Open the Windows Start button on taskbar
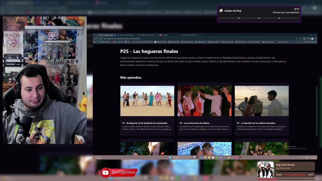The width and height of the screenshot is (322, 181). 170,157
